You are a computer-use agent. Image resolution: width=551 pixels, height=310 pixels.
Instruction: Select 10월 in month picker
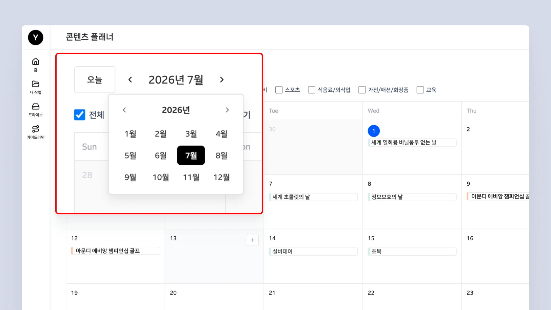point(161,177)
